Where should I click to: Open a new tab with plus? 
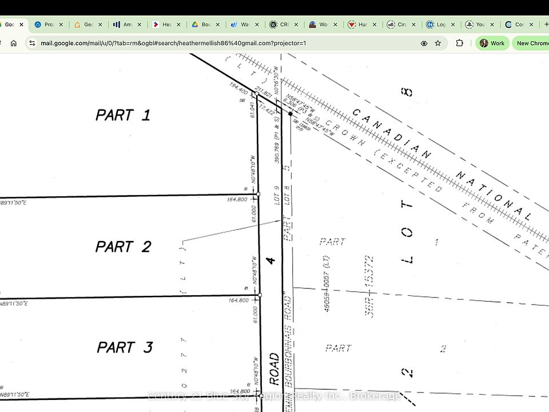tap(546, 24)
